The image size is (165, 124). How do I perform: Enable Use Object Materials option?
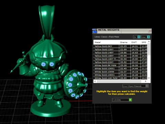[135, 86]
